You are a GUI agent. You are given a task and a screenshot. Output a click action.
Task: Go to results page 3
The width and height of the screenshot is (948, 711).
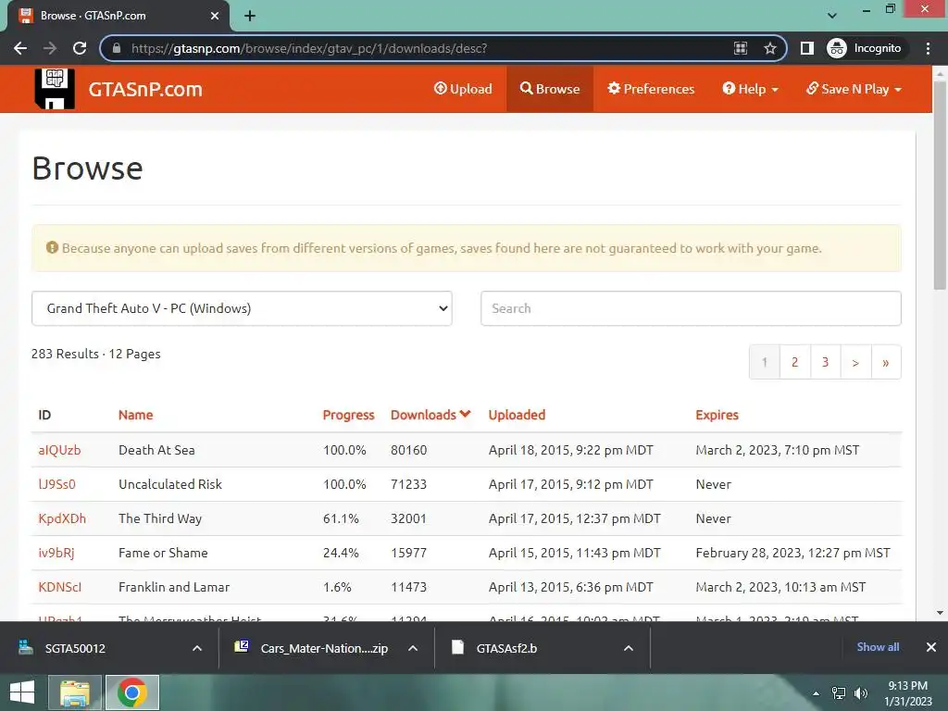[825, 362]
